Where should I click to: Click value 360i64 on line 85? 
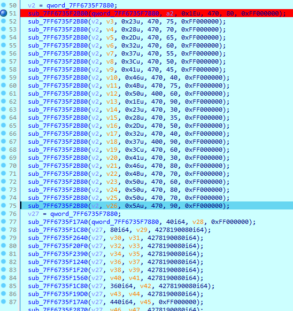tap(121, 286)
